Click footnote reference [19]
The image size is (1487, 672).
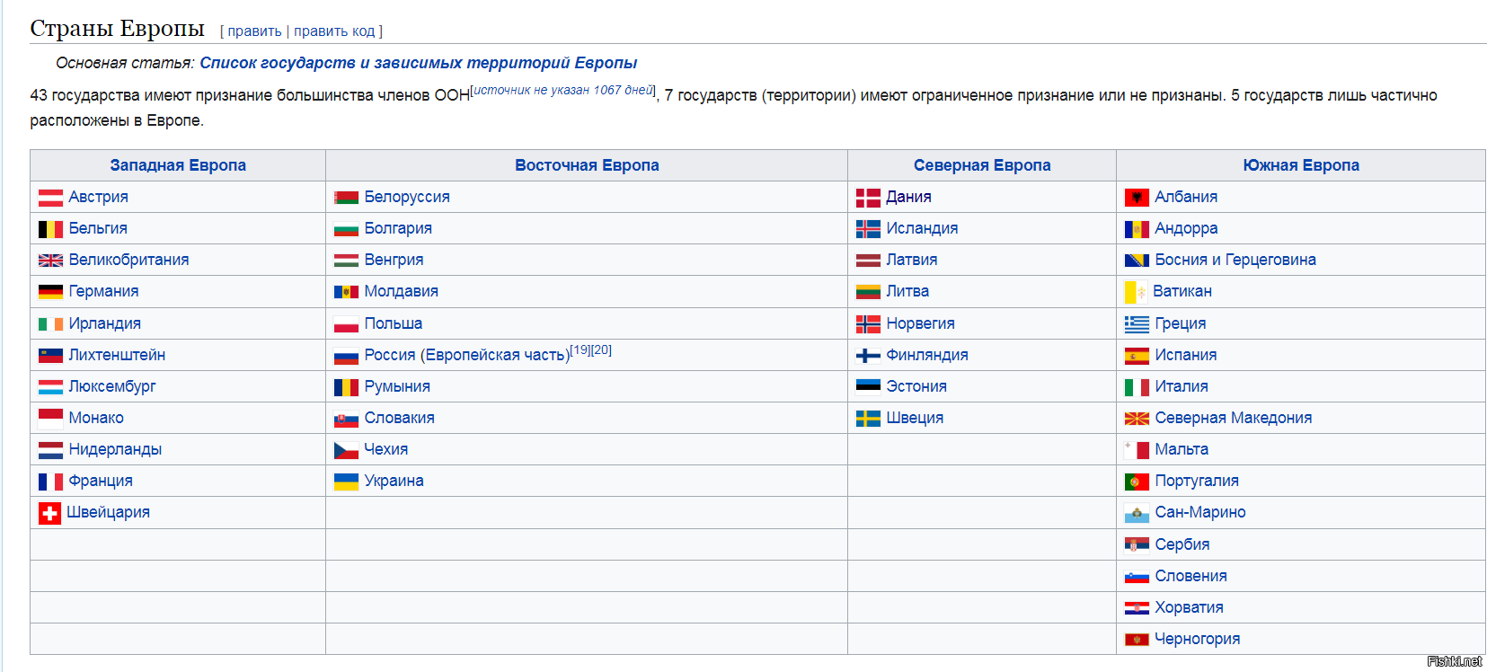(580, 350)
